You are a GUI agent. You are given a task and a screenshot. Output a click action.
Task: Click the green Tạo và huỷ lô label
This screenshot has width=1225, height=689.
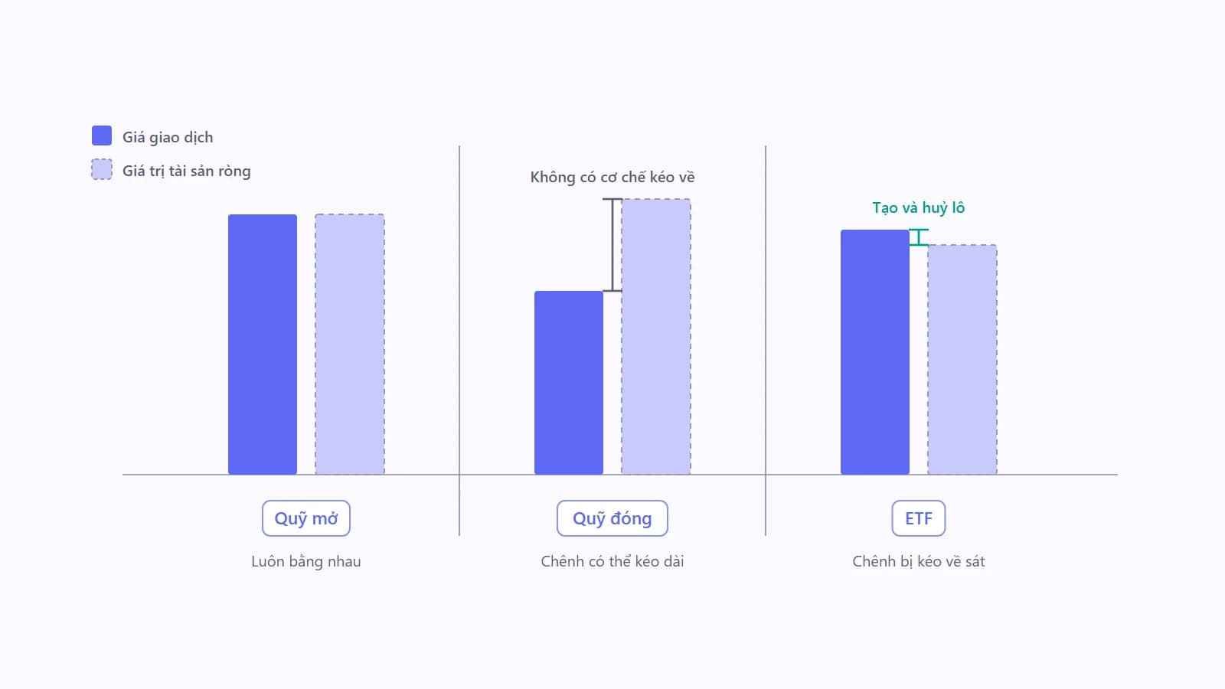[919, 207]
